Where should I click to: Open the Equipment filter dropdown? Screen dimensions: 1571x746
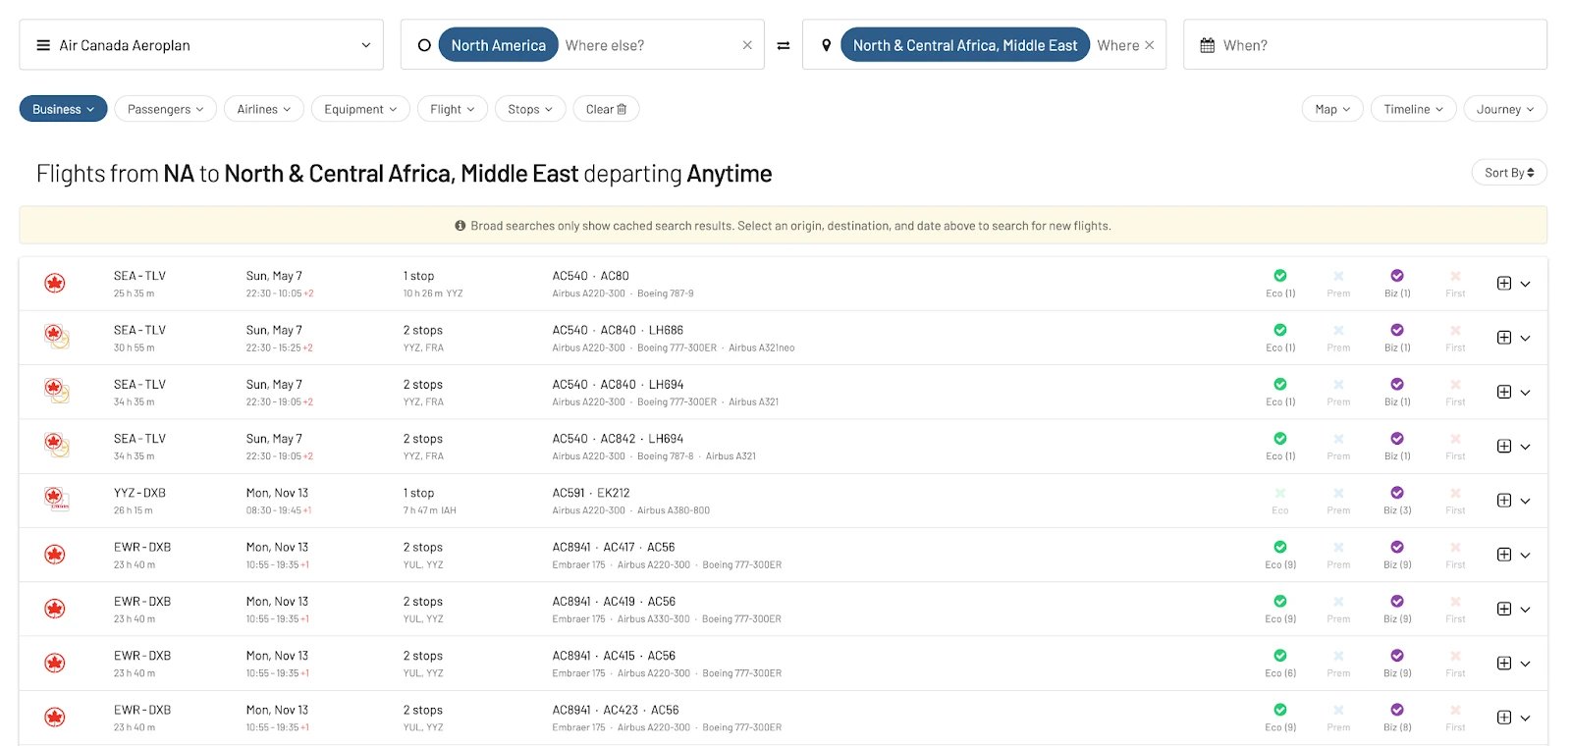click(360, 109)
